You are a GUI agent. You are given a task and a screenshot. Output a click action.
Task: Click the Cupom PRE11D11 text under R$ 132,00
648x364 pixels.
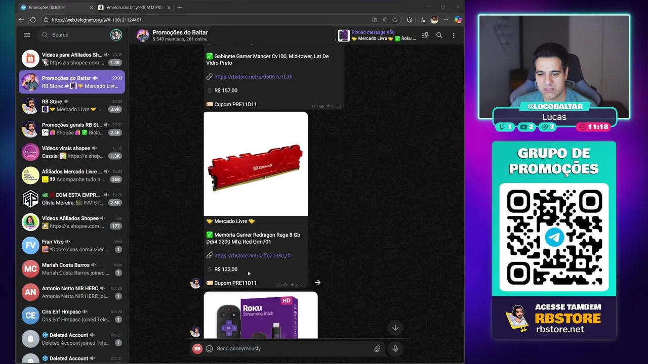[235, 283]
